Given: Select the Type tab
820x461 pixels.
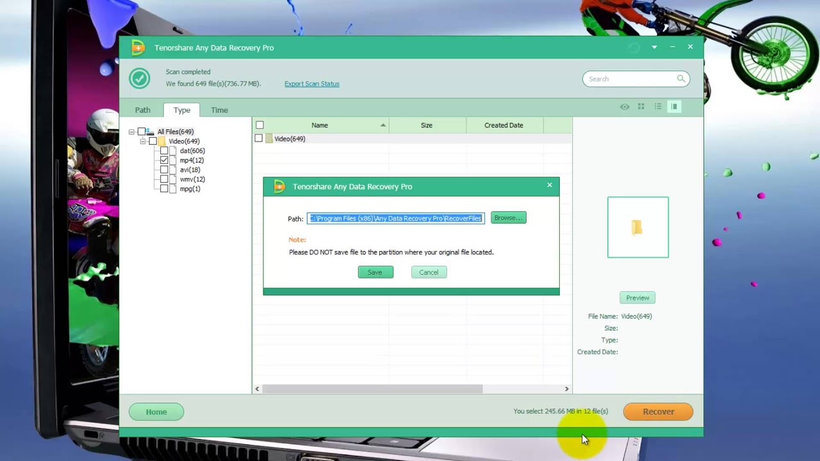Looking at the screenshot, I should [x=182, y=110].
